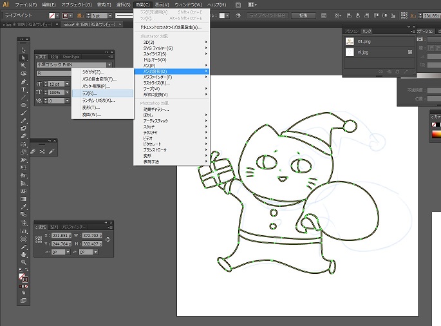Screen dimensions: 441x326
Task: Click the gradient spectrum bar in color panel
Action: [436, 134]
